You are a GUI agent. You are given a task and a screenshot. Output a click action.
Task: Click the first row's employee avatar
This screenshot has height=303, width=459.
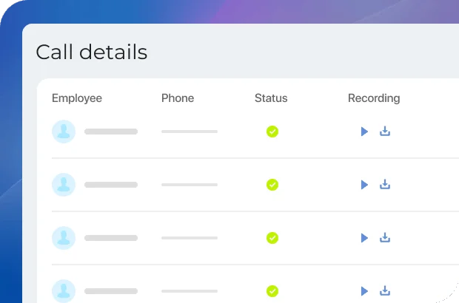click(x=64, y=132)
